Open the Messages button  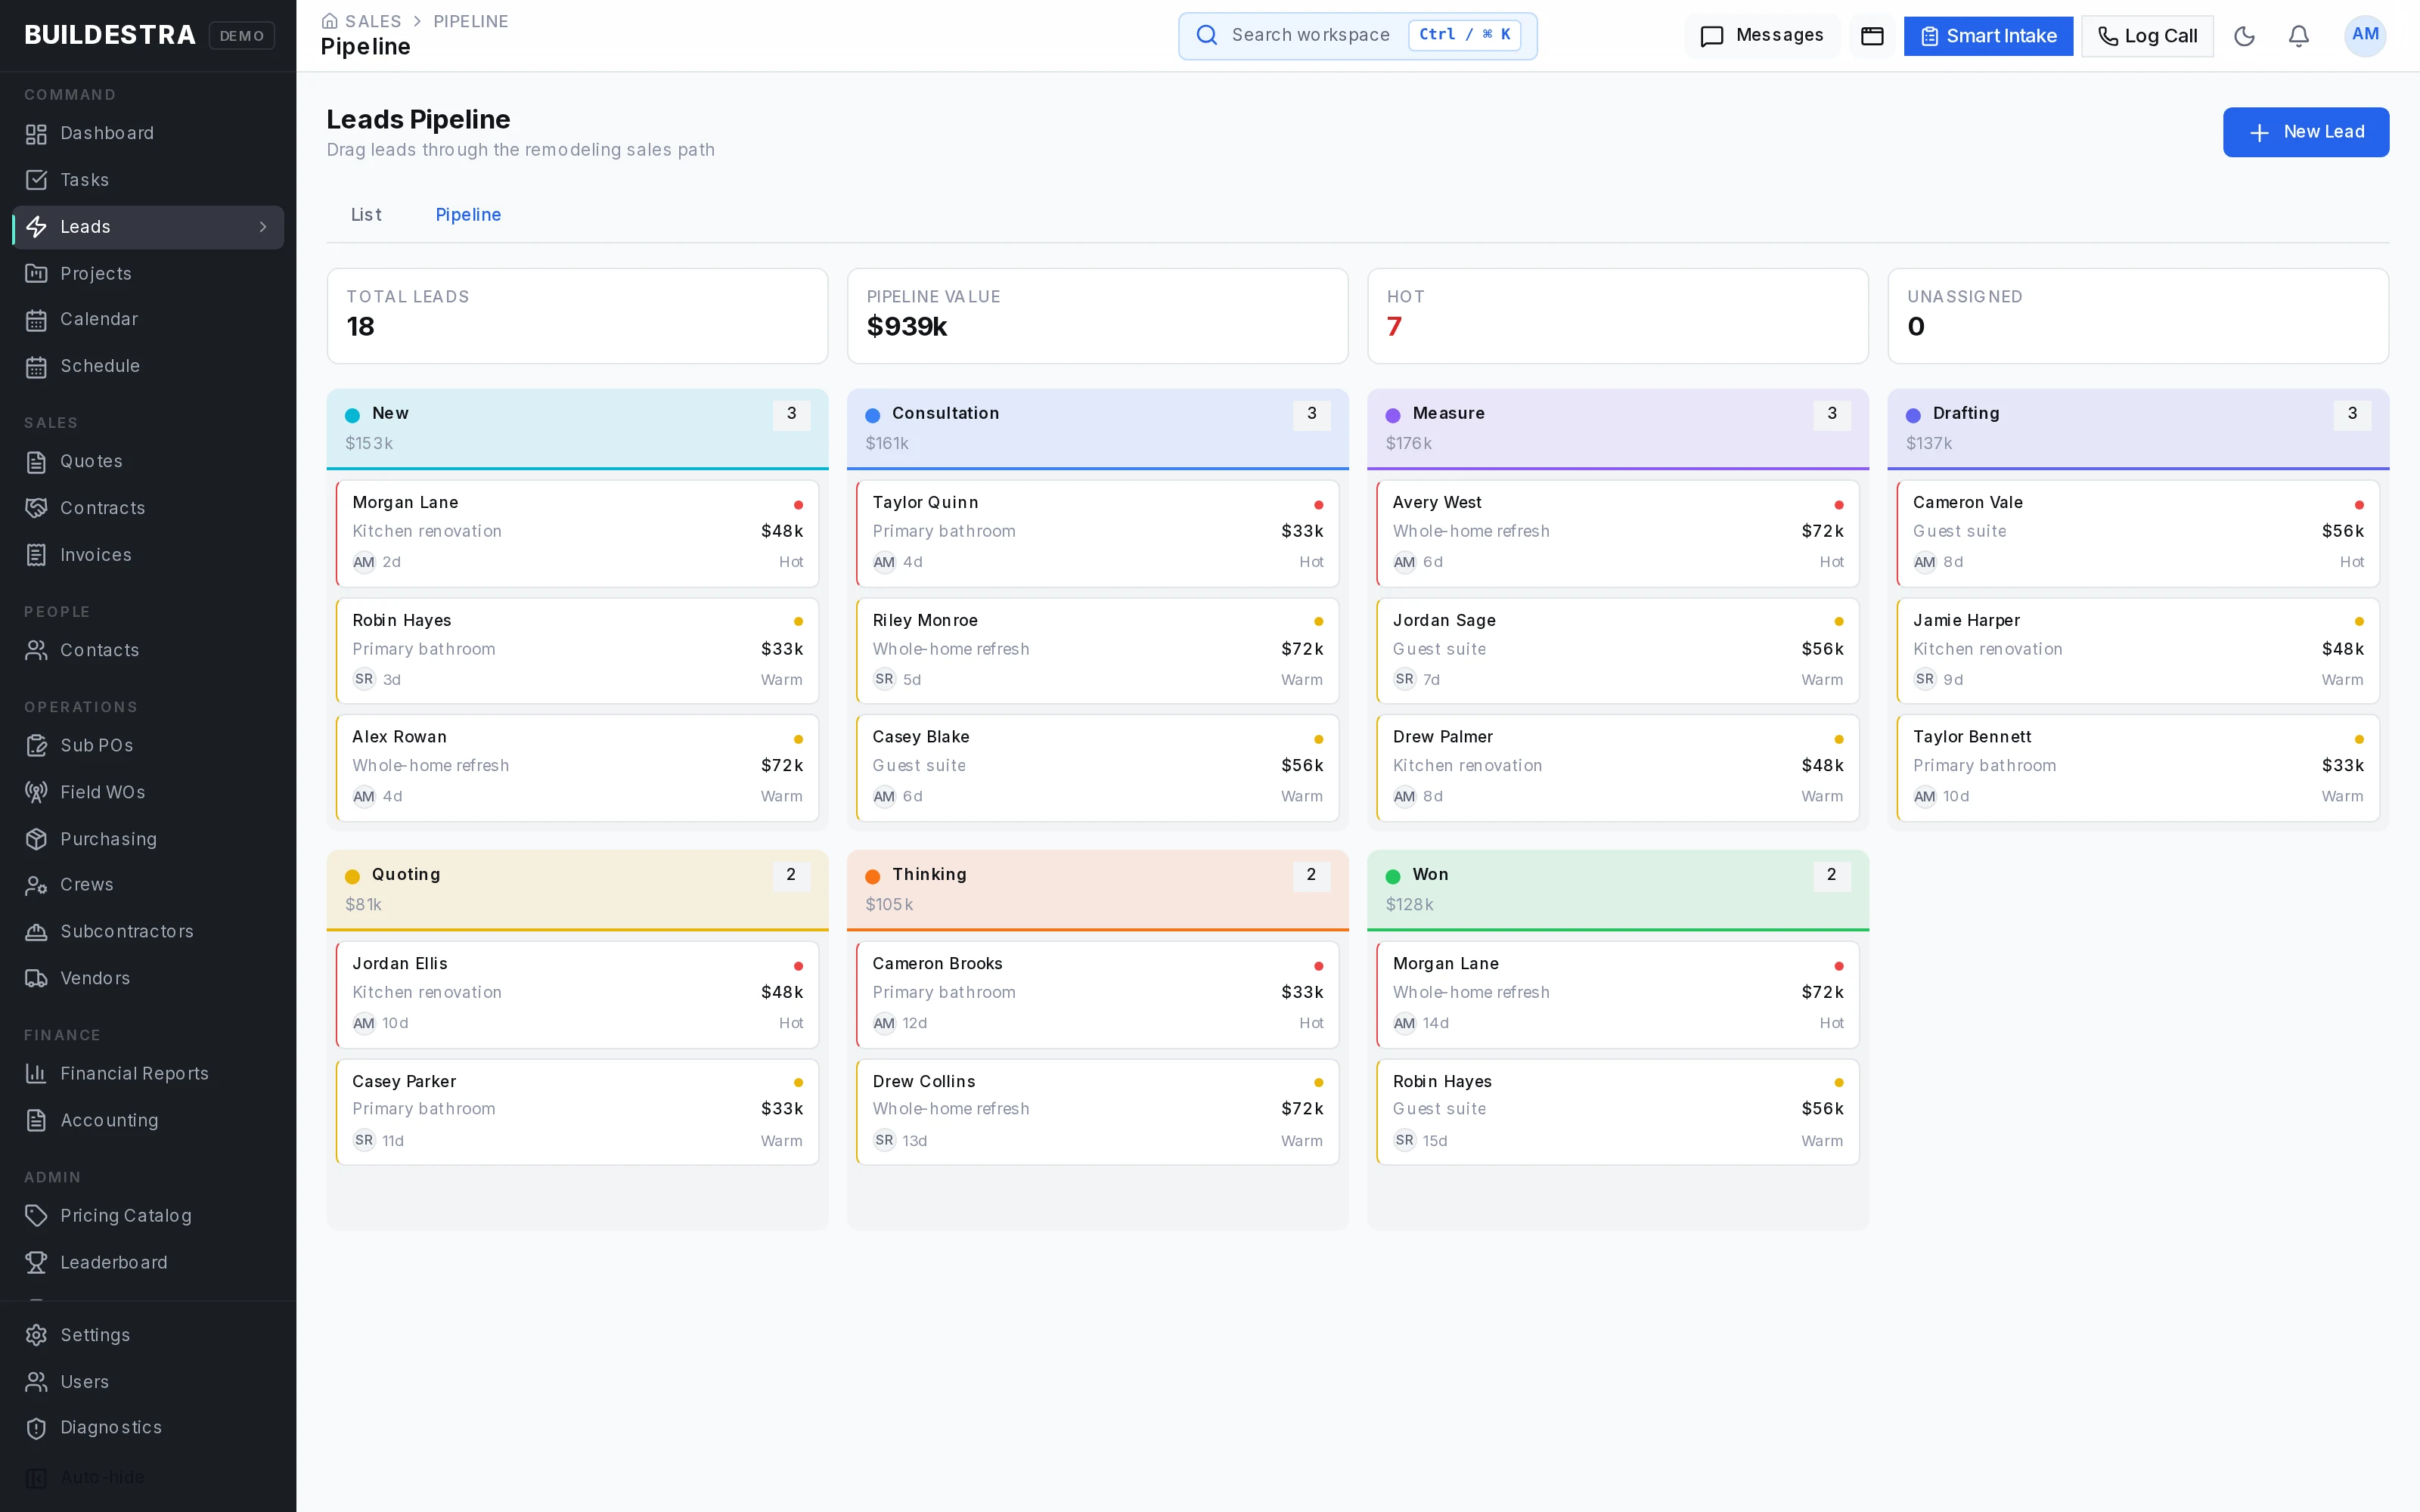1762,36
